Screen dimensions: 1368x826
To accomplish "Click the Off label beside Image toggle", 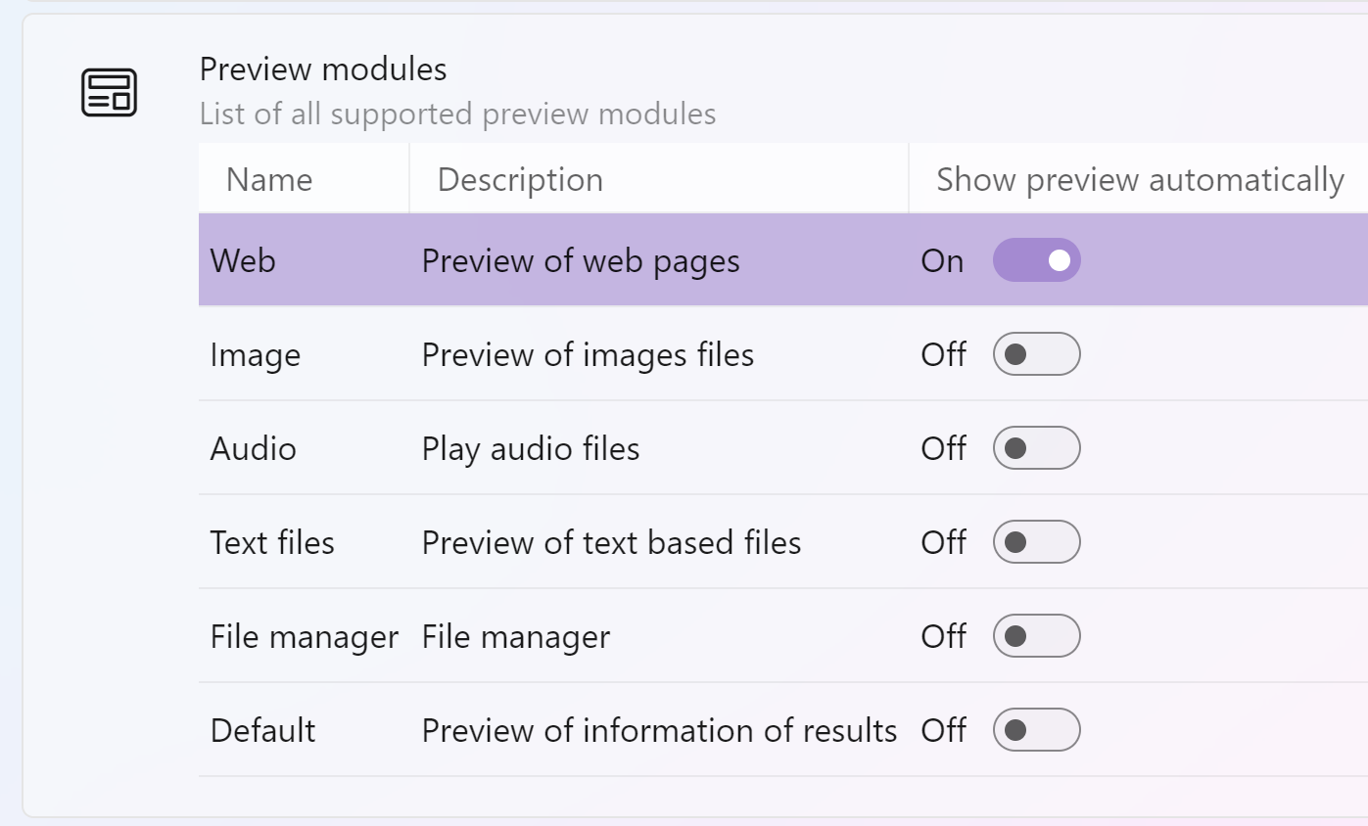I will (x=944, y=353).
